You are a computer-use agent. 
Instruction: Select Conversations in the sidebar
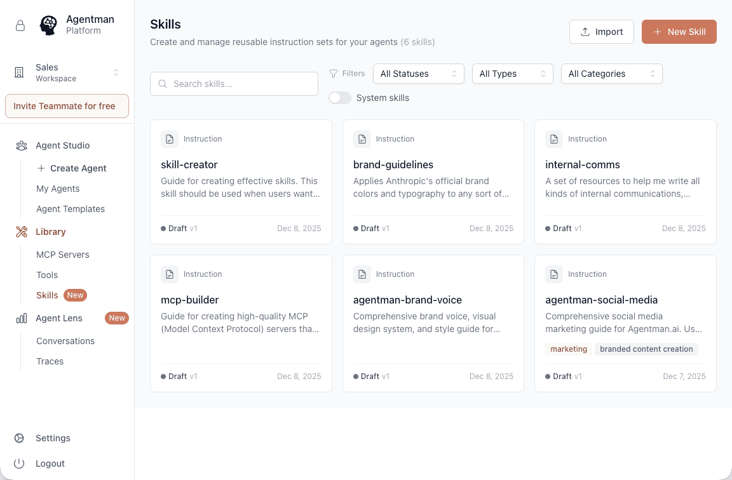tap(65, 341)
